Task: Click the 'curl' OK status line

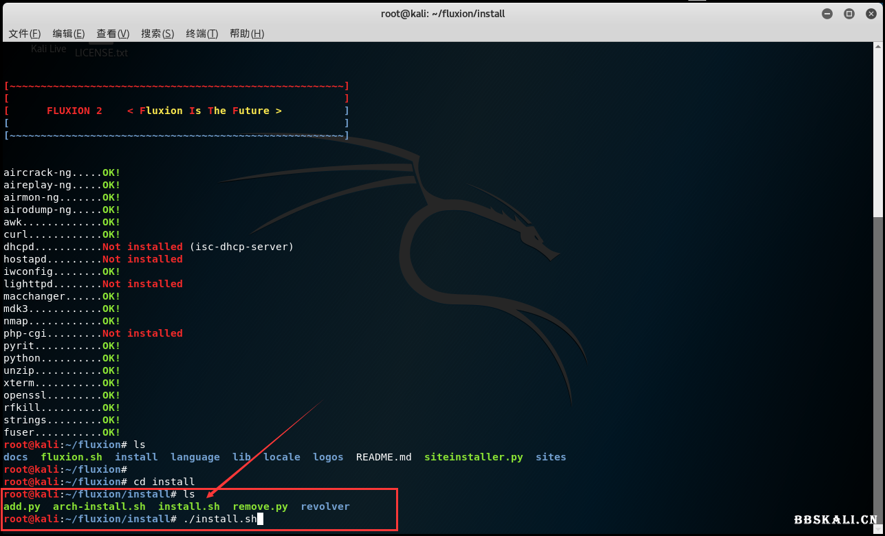Action: click(x=62, y=234)
